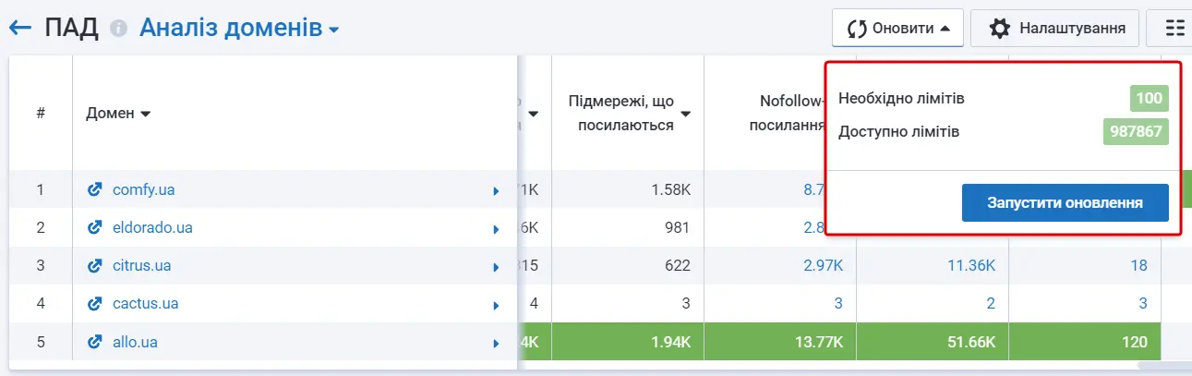The image size is (1192, 376).
Task: Click Запустити оновлення button
Action: (1066, 202)
